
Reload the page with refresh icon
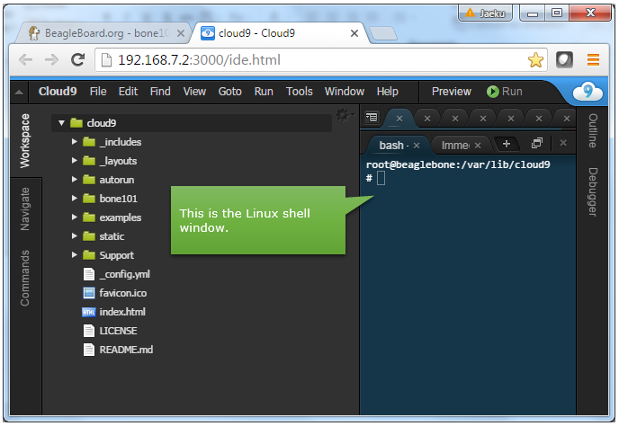click(77, 60)
